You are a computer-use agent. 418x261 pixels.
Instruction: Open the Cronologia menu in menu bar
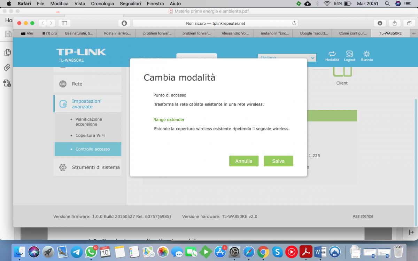point(102,3)
